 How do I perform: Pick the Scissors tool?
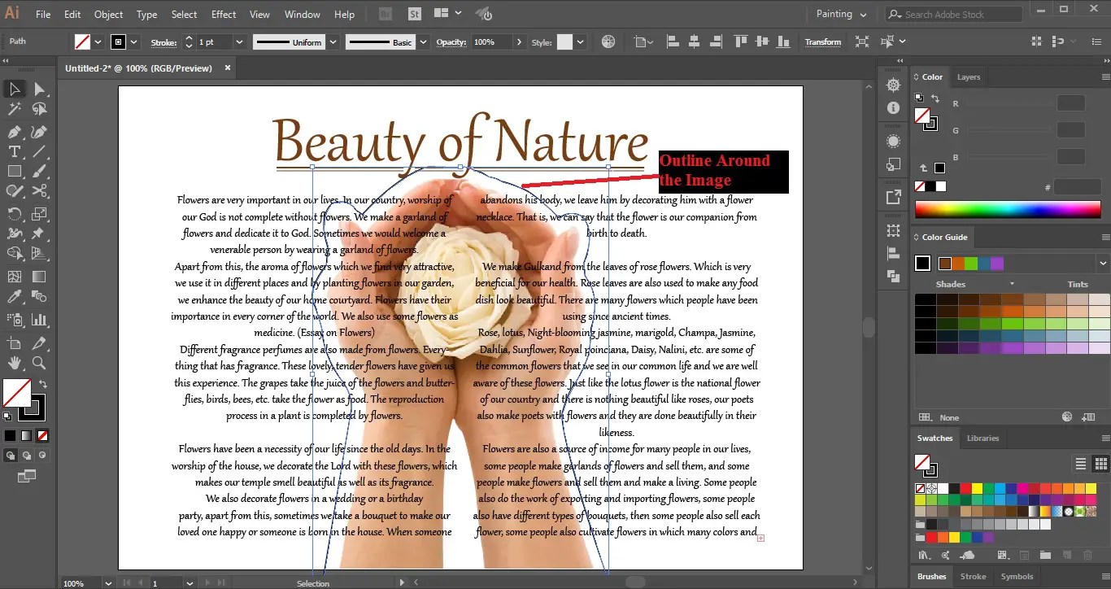tap(39, 191)
